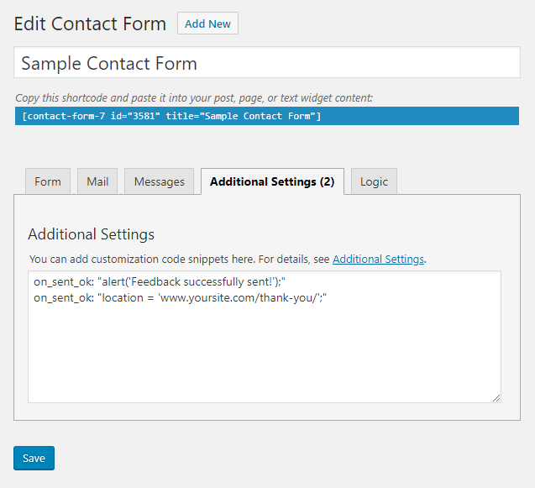Click the Additional Settings (2) tab
Screen dimensions: 535x488
pyautogui.click(x=272, y=181)
